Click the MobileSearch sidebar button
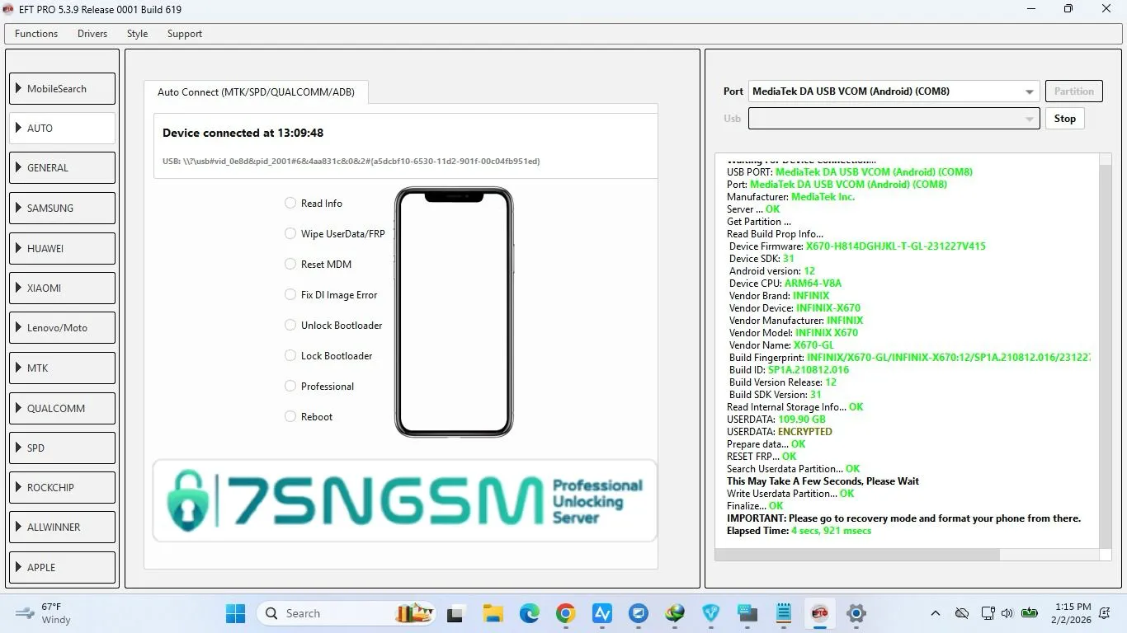The image size is (1127, 633). (62, 88)
